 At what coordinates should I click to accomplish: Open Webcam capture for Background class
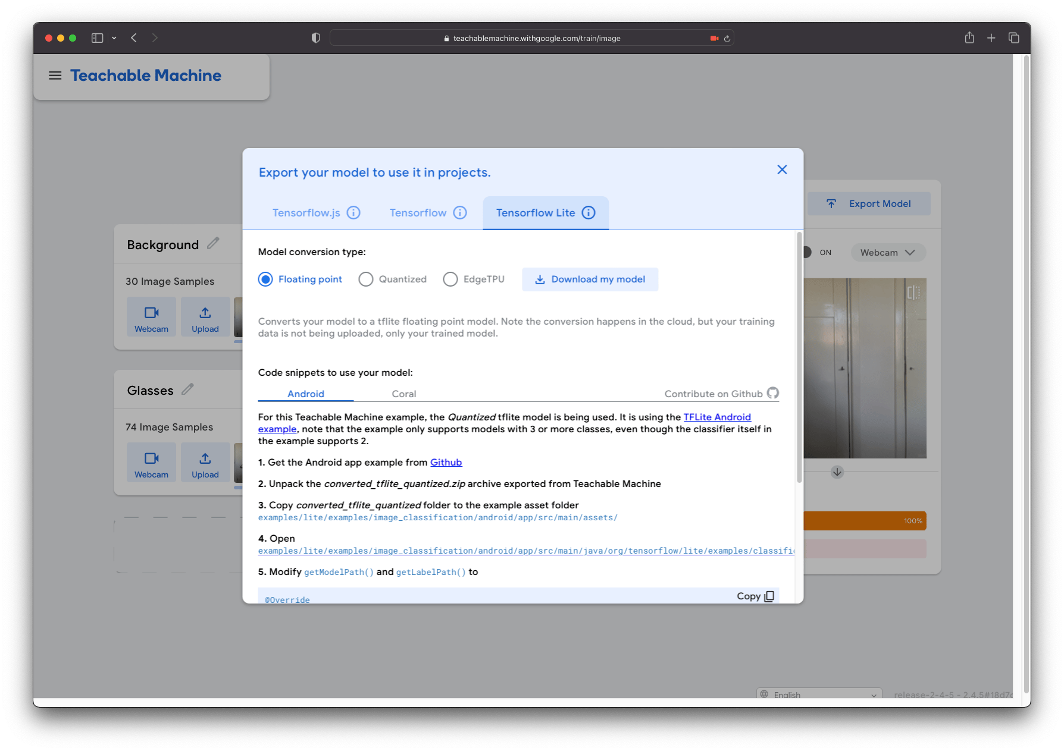coord(151,317)
